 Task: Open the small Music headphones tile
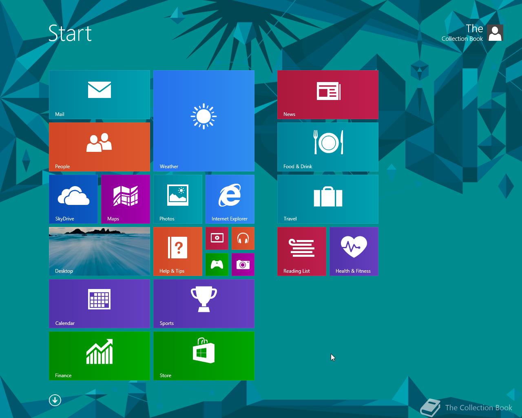(243, 238)
